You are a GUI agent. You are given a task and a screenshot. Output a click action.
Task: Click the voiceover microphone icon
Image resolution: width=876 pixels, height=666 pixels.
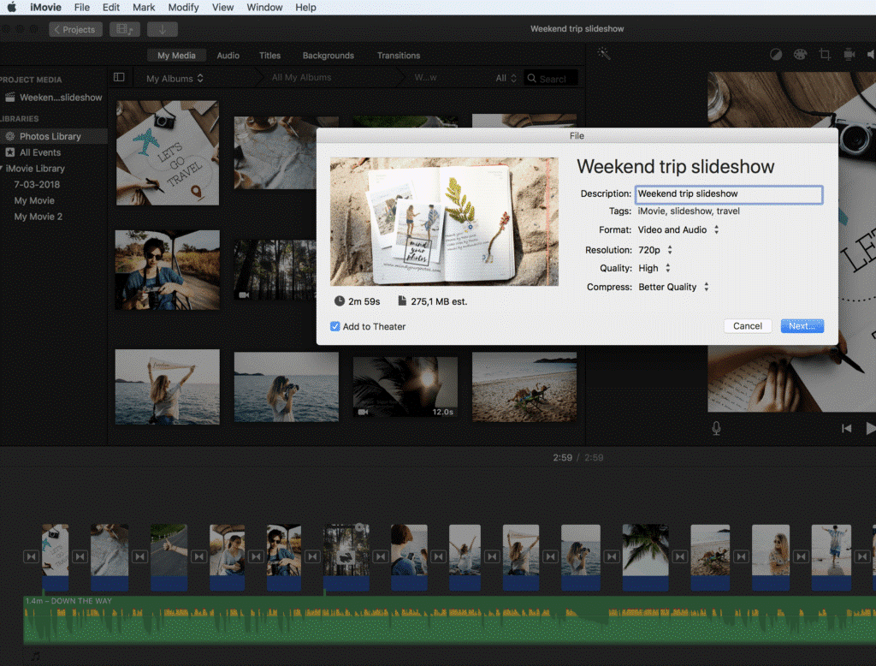716,428
